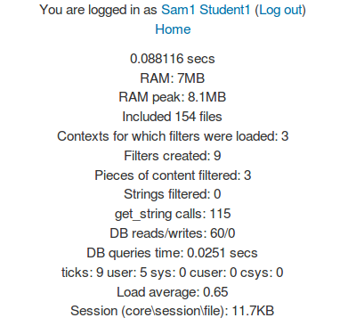
Task: Click the cuser: 0 value
Action: tap(213, 273)
